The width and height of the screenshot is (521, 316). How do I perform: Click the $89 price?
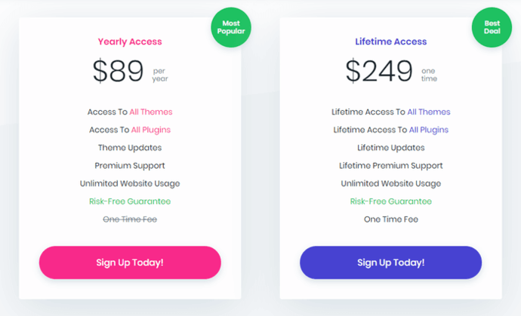point(119,71)
